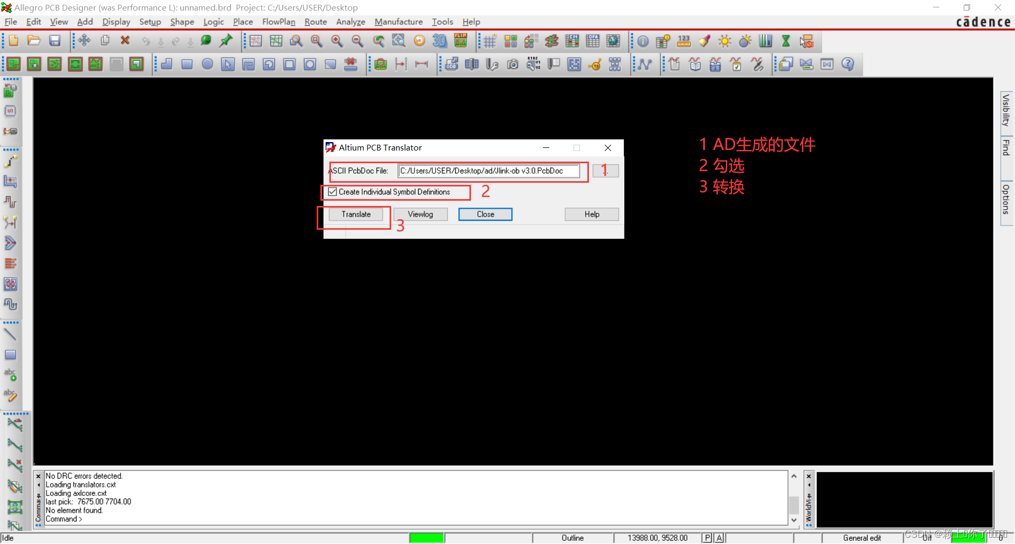The image size is (1015, 544).
Task: Open a design with the folder icon
Action: [34, 41]
